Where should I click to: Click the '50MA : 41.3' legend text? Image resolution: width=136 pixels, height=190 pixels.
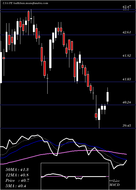tap(17, 170)
